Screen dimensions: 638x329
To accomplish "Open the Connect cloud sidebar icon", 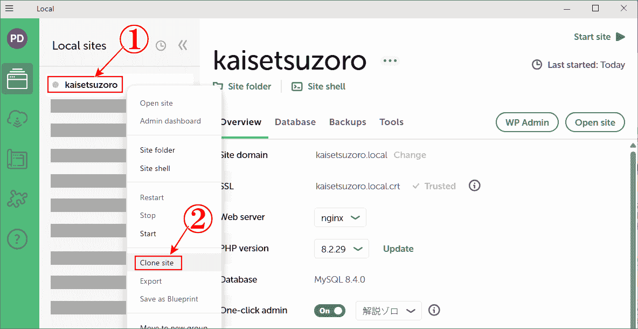I will [17, 119].
